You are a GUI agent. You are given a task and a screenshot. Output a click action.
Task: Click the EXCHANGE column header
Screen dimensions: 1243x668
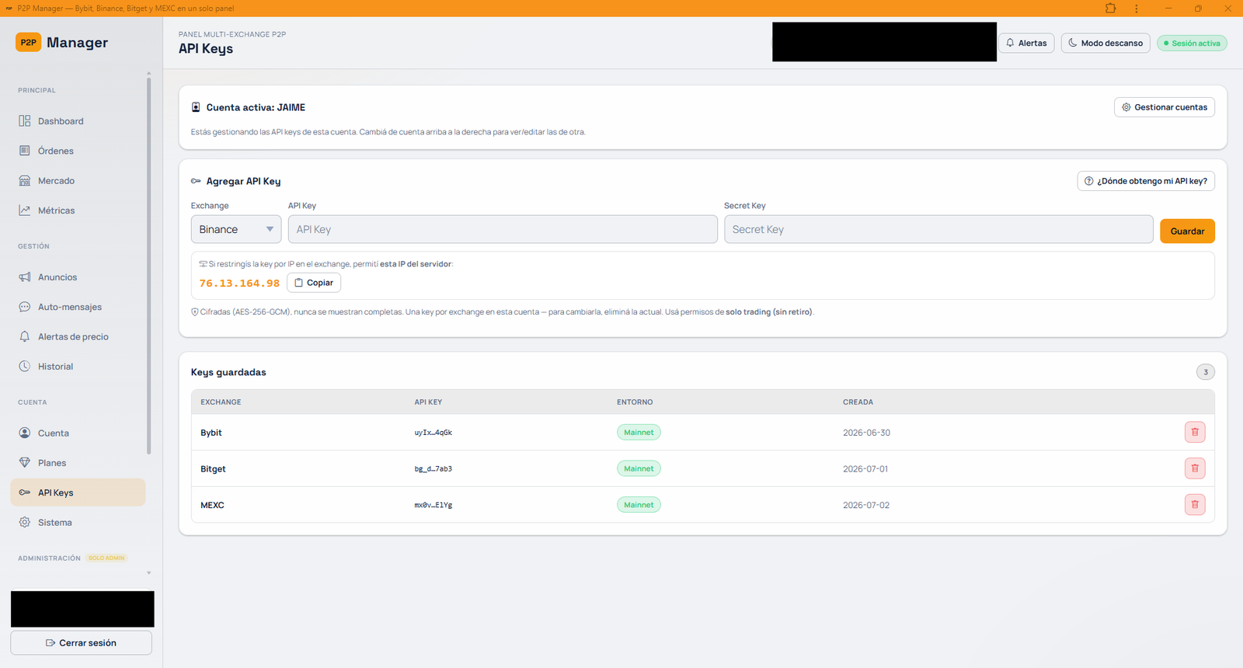tap(221, 402)
